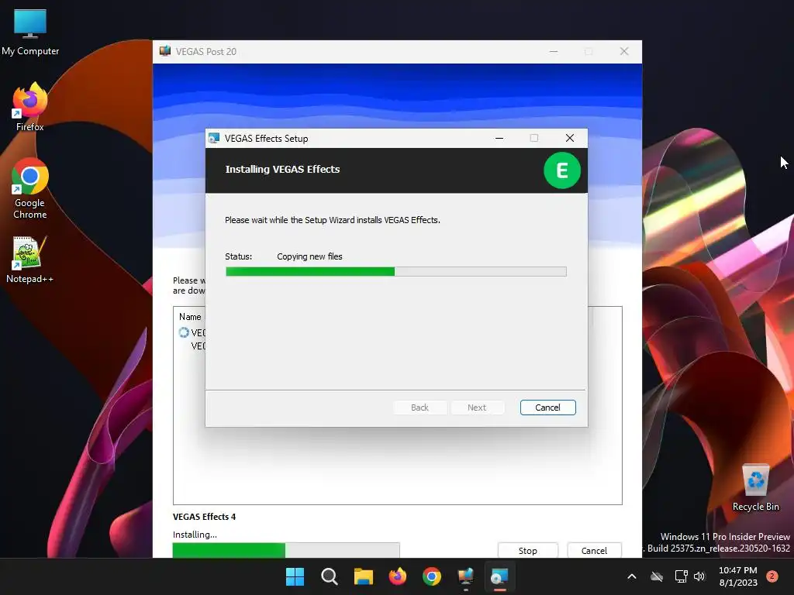The image size is (794, 595).
Task: Click the VEGAS Effects 4 installing progress bar
Action: (286, 550)
